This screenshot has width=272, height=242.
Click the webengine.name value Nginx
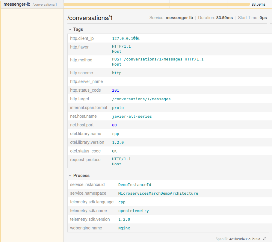[x=124, y=228]
